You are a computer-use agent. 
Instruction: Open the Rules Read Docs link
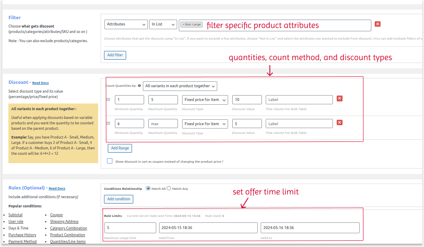pyautogui.click(x=57, y=188)
